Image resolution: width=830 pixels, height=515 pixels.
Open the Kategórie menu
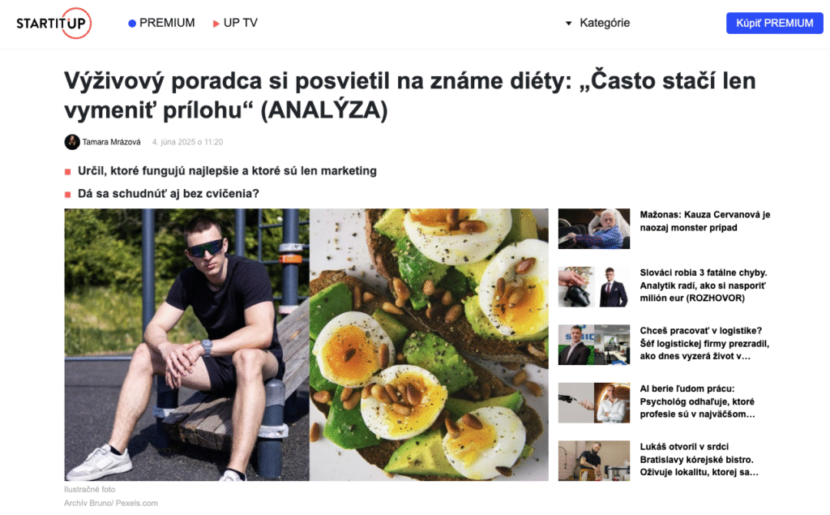pos(605,23)
